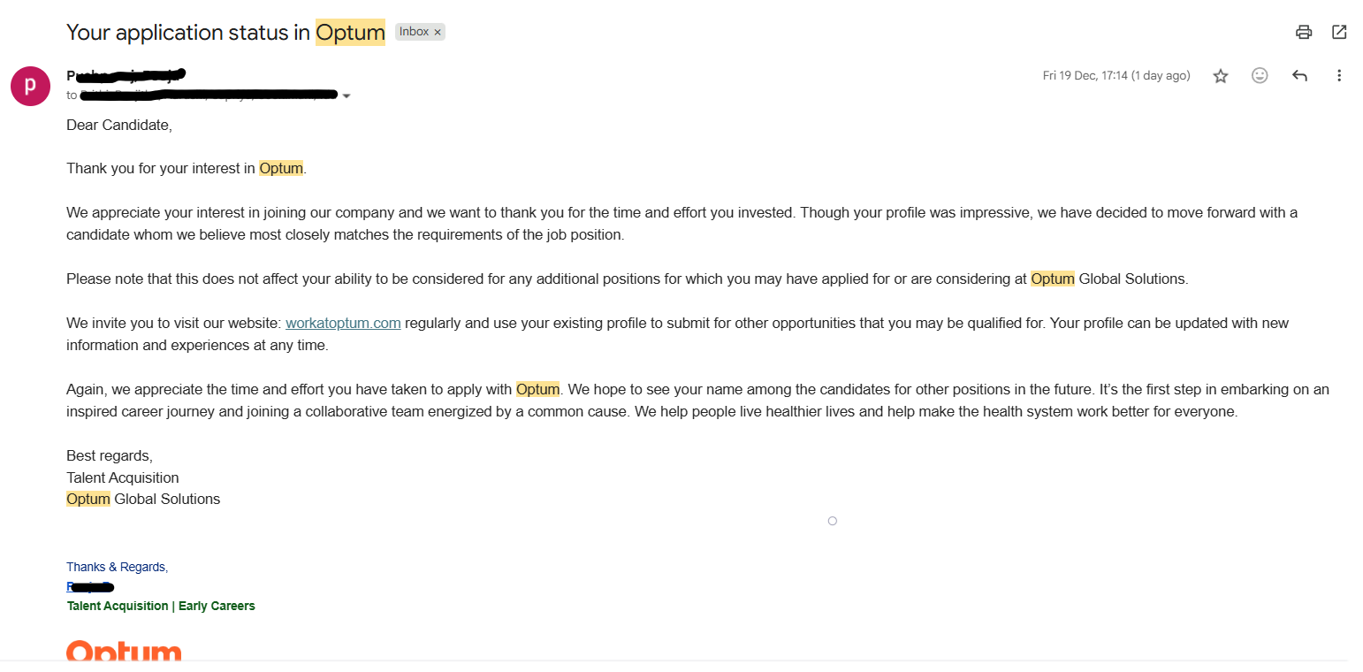The image size is (1363, 672).
Task: Reply to the Optum application email
Action: (x=1299, y=75)
